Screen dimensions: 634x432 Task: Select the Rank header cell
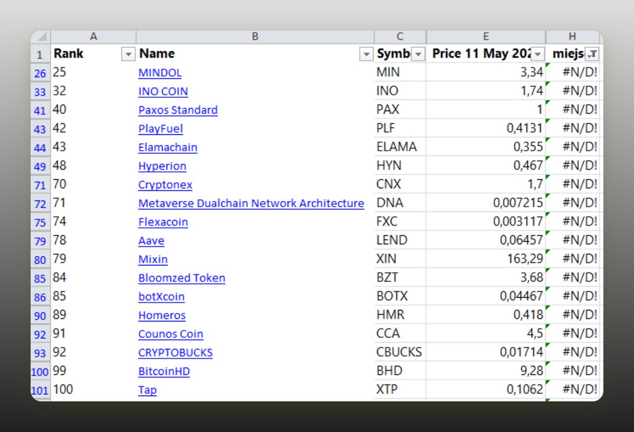pos(94,54)
